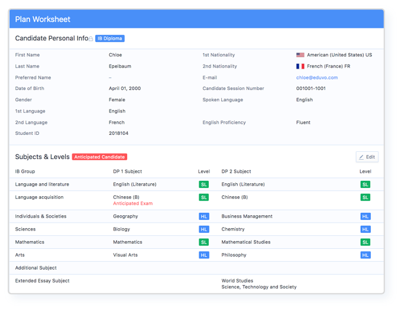This screenshot has height=311, width=401.
Task: Click the Business Management subject cell
Action: click(247, 216)
